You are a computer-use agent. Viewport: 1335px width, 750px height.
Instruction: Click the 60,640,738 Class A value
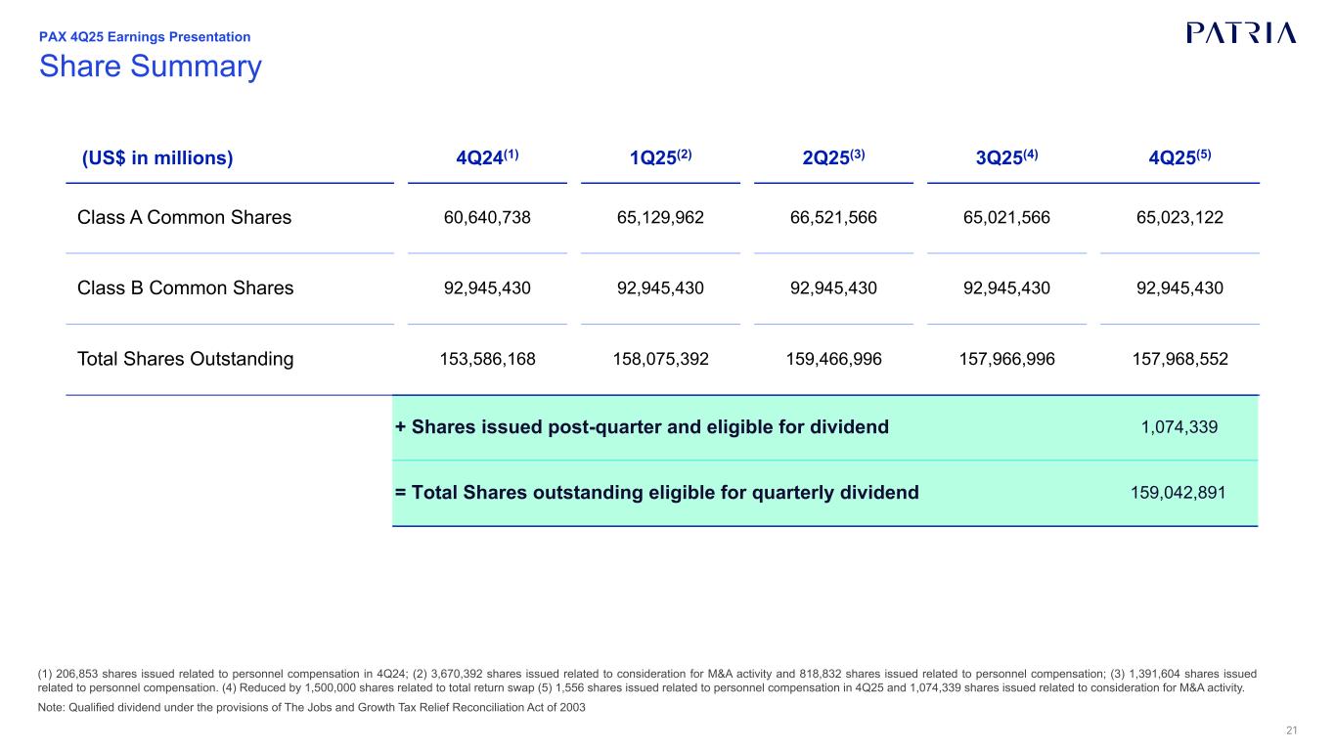487,218
